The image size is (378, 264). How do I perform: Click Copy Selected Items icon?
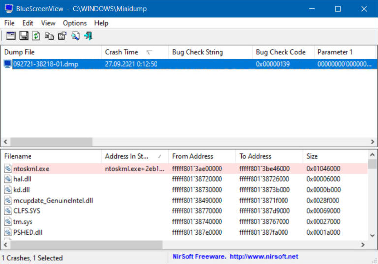point(49,36)
